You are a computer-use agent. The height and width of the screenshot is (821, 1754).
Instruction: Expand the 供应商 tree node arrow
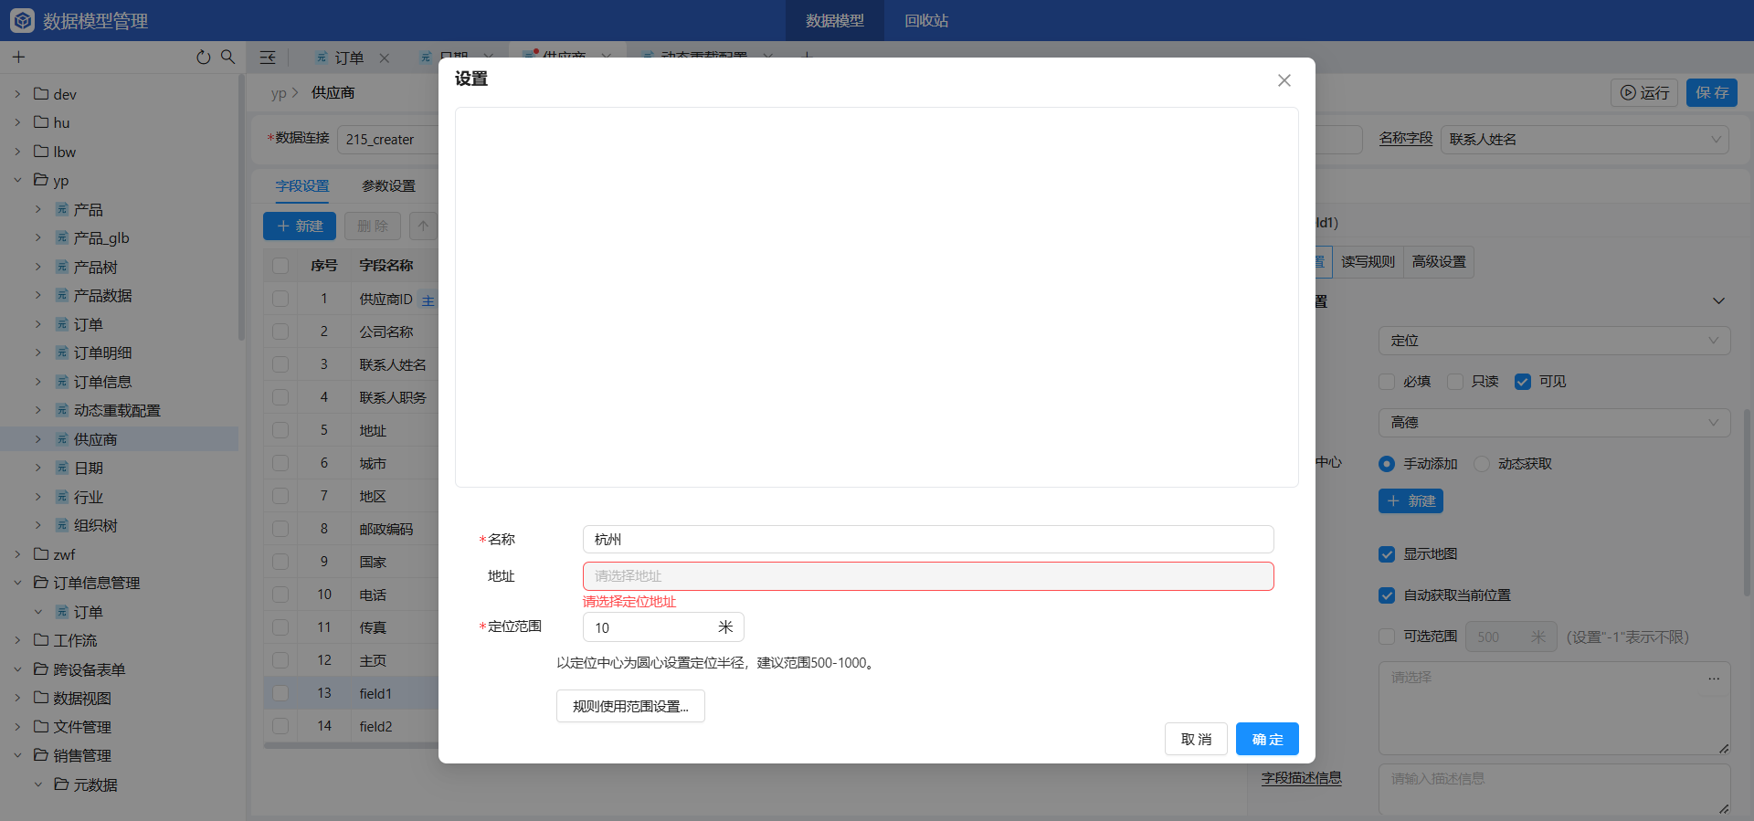(x=37, y=439)
